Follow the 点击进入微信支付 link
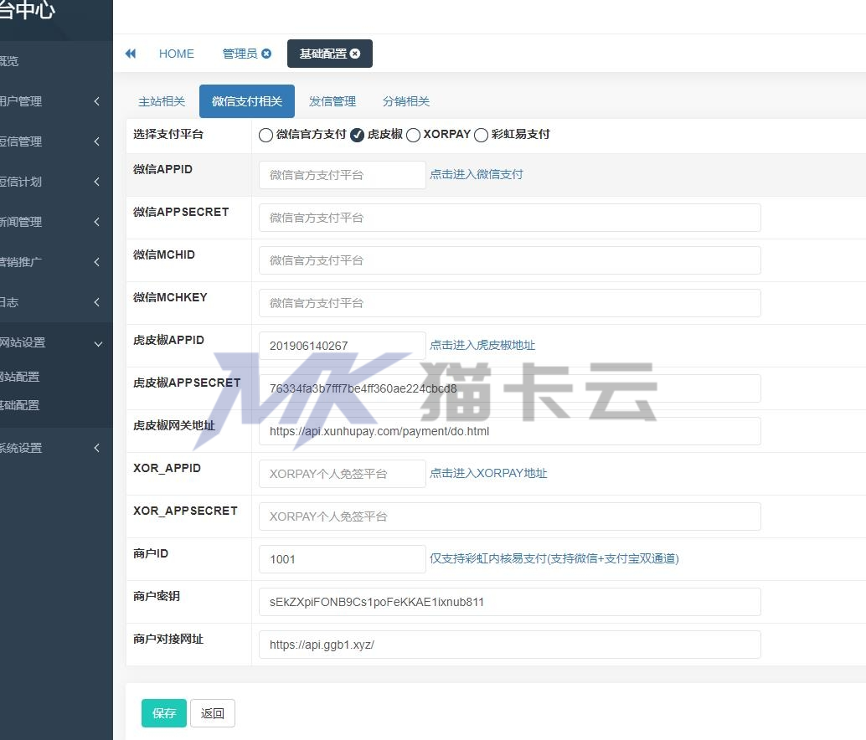This screenshot has height=740, width=866. (x=476, y=174)
